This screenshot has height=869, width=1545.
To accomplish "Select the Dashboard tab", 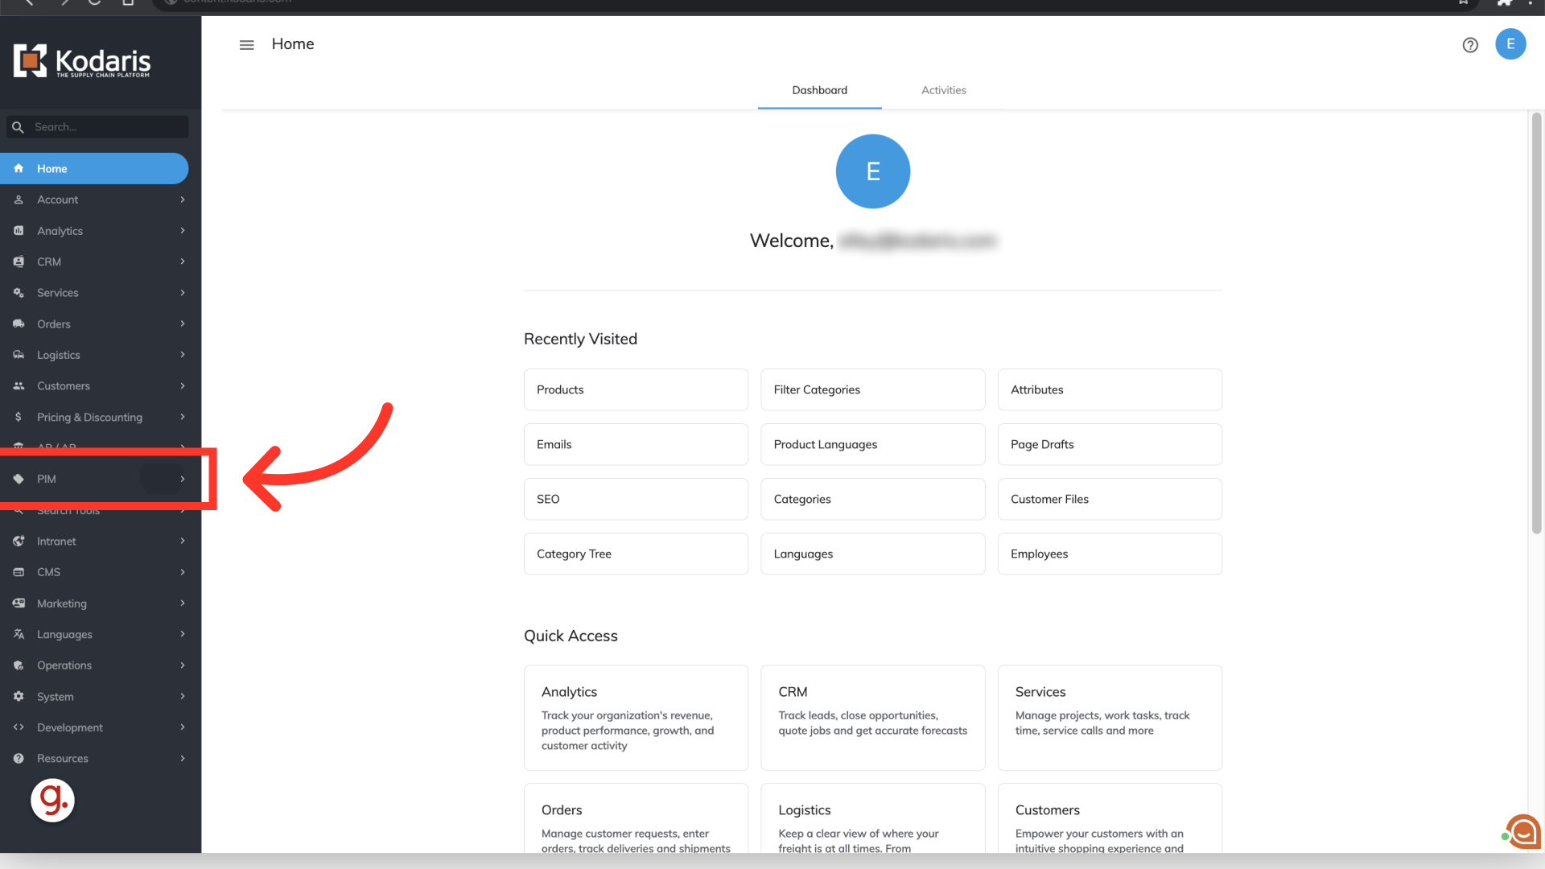I will click(819, 90).
